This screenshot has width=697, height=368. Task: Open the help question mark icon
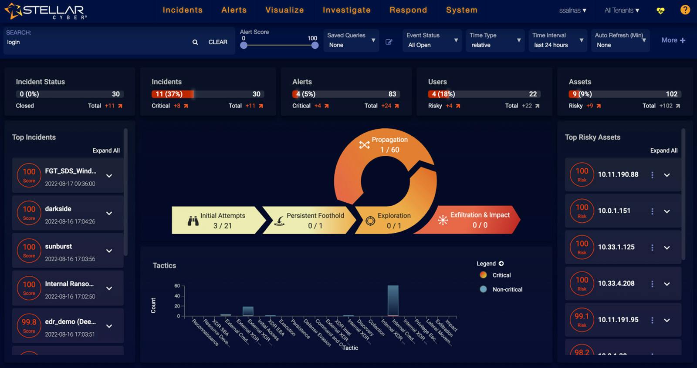tap(685, 10)
